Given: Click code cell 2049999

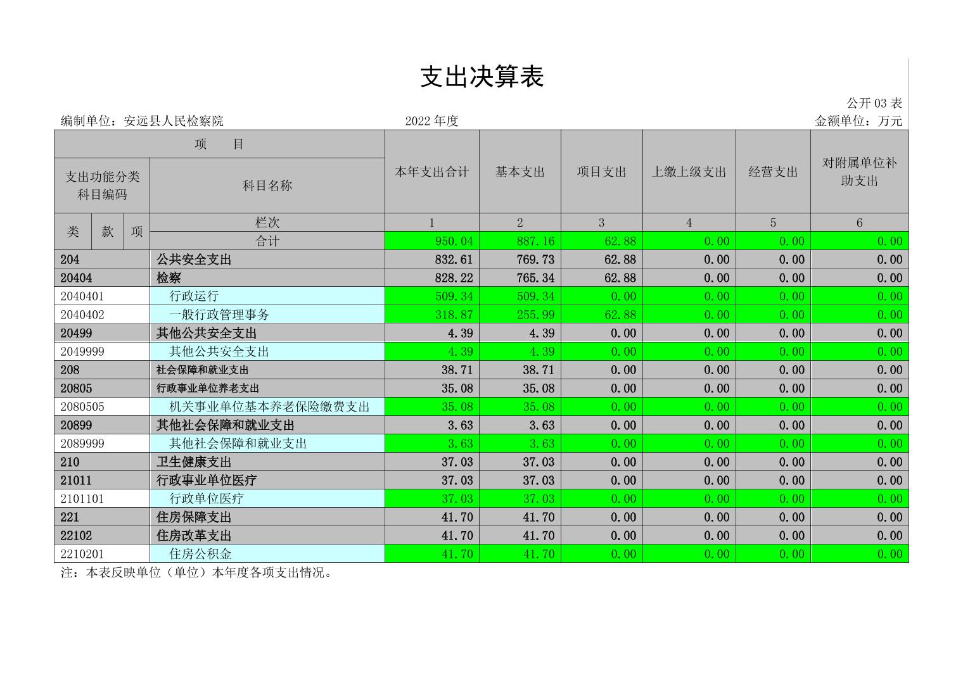Looking at the screenshot, I should click(x=102, y=351).
